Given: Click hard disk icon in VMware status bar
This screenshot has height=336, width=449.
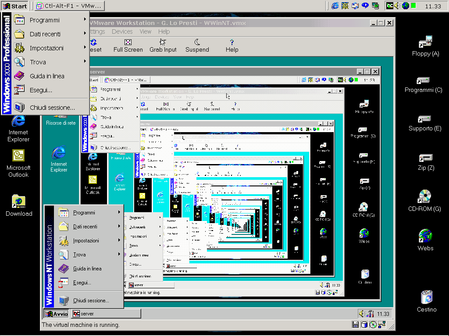Looking at the screenshot, I should tap(364, 325).
